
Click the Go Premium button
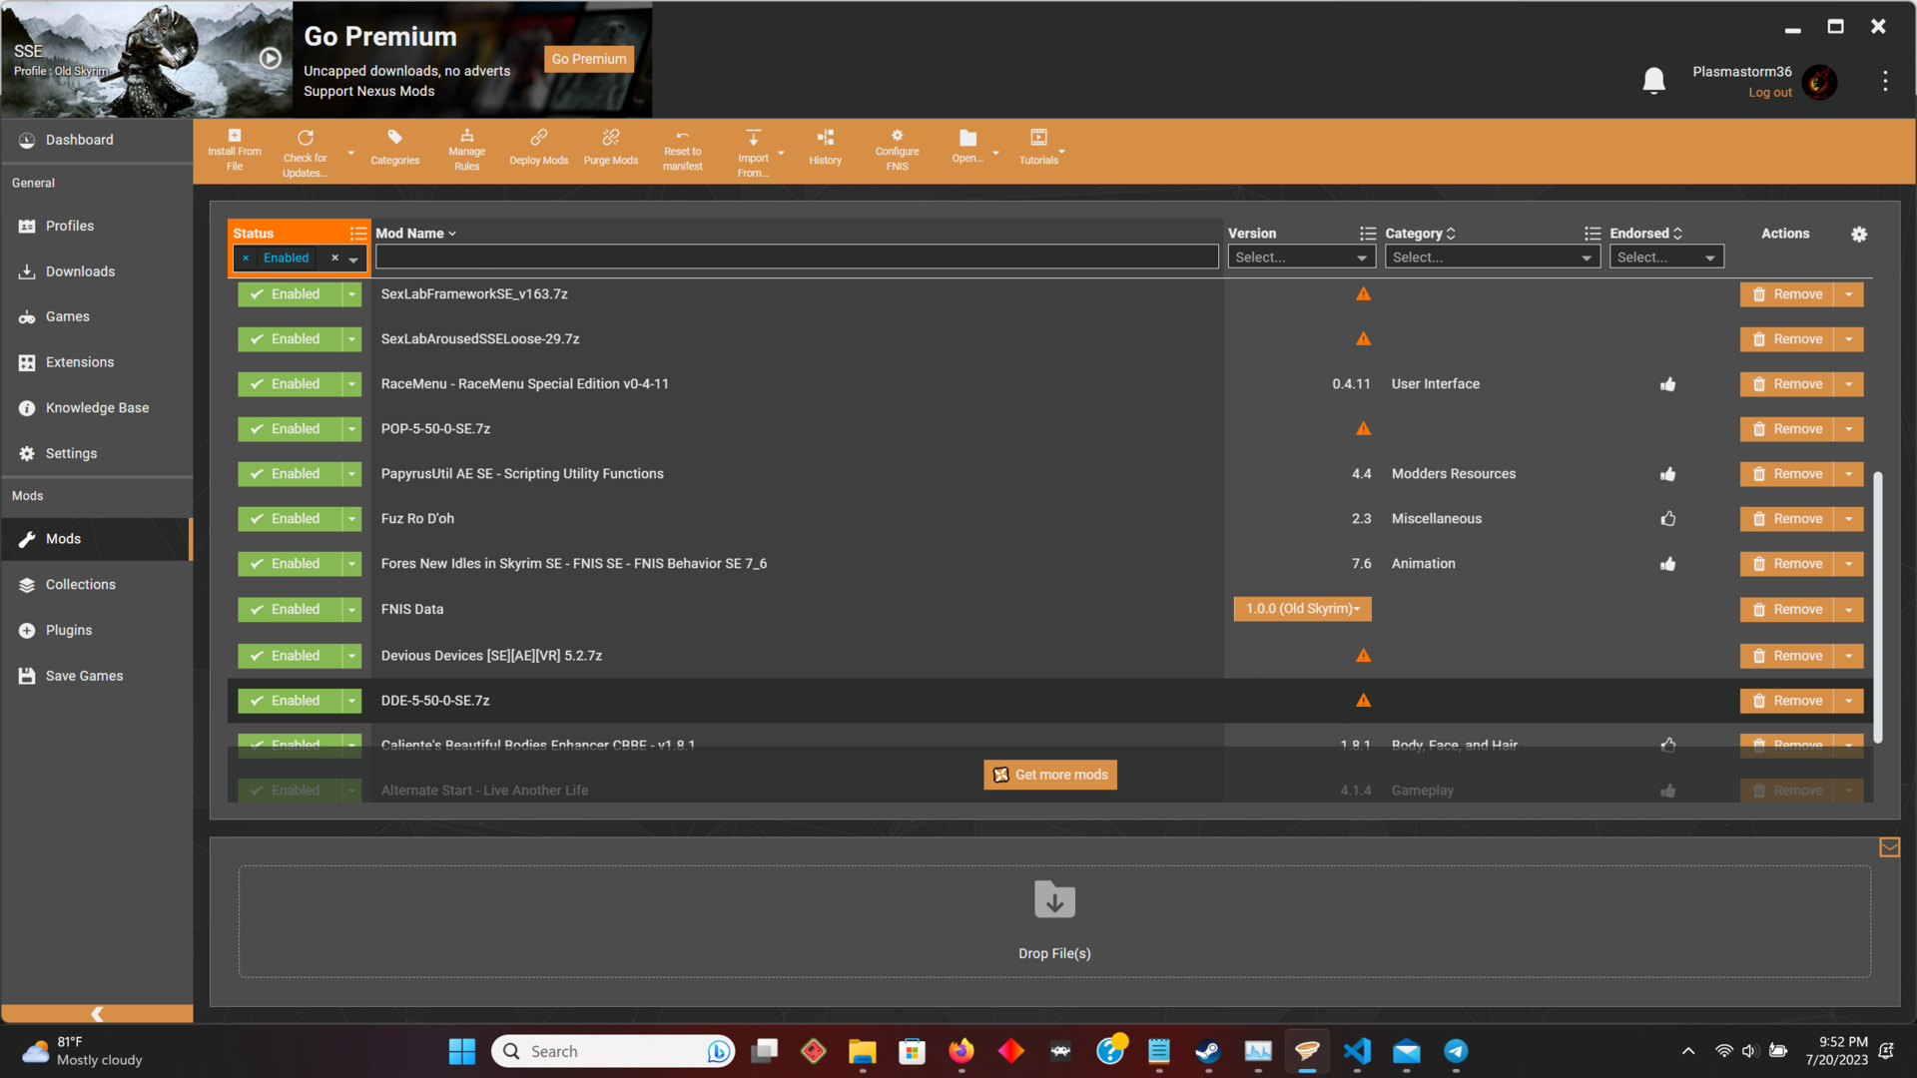[x=589, y=59]
